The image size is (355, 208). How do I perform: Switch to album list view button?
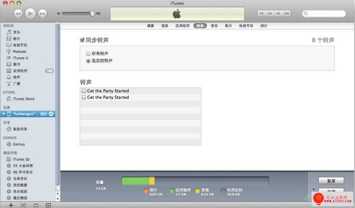[270, 13]
